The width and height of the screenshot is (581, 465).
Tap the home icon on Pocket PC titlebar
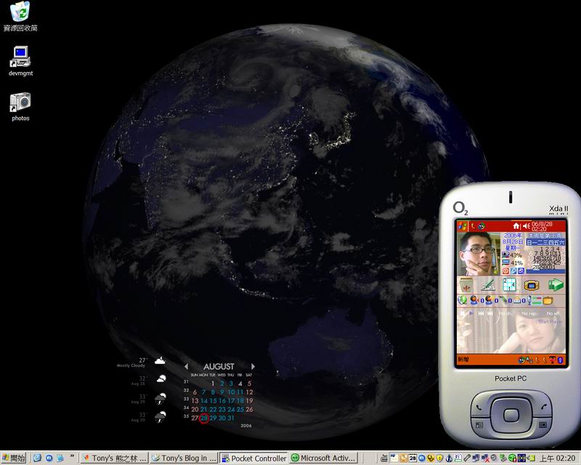(x=516, y=226)
